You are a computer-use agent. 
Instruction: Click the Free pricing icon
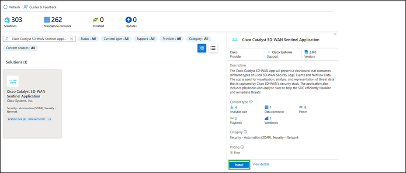click(x=232, y=153)
